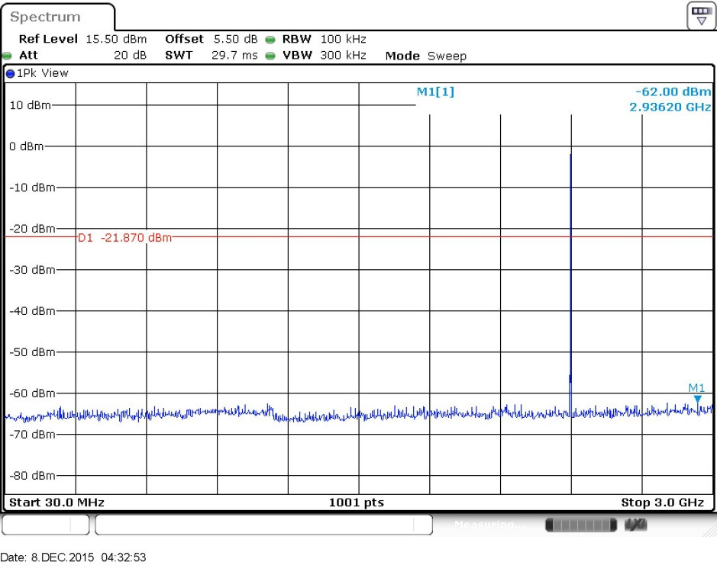The image size is (717, 578).
Task: Click the Start 30.0 MHz label
Action: [x=57, y=503]
